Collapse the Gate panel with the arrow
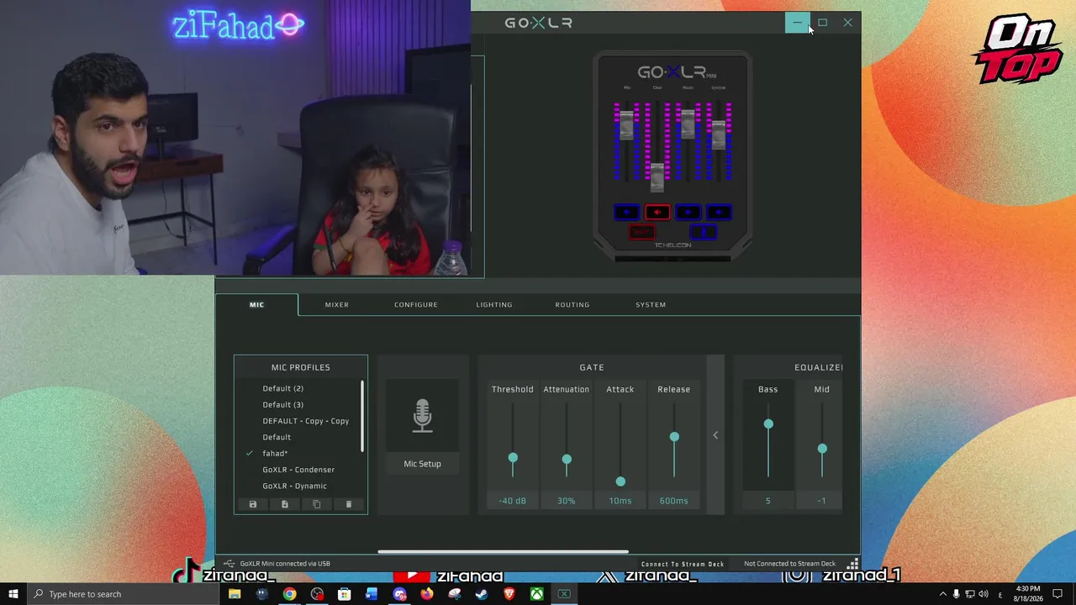This screenshot has width=1076, height=605. click(715, 434)
